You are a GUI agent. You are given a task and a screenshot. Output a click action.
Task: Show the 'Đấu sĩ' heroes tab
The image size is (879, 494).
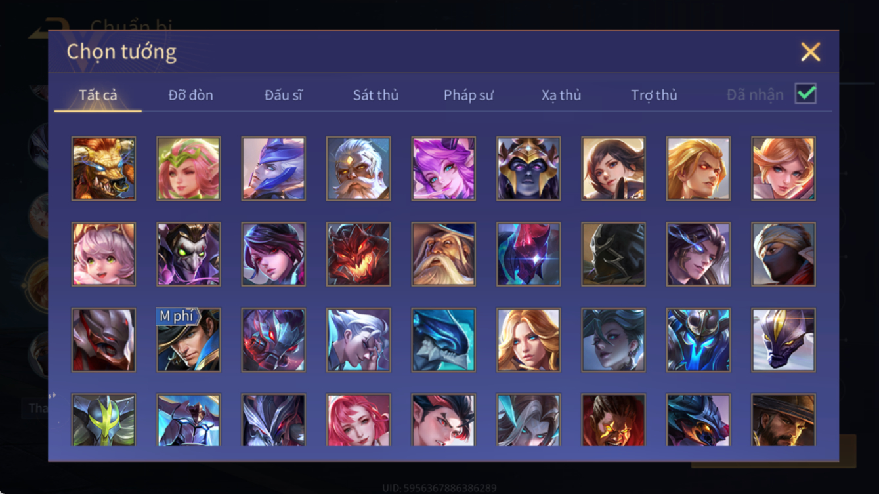click(x=284, y=95)
